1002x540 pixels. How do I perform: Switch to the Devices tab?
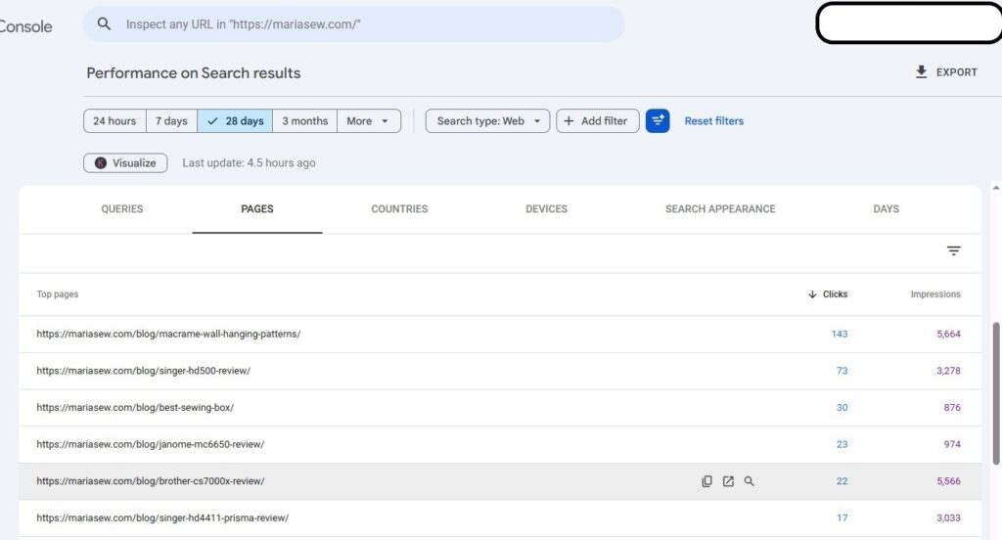(x=546, y=209)
